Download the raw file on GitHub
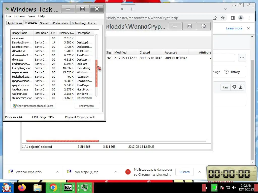This screenshot has height=193, width=258. [x=241, y=87]
